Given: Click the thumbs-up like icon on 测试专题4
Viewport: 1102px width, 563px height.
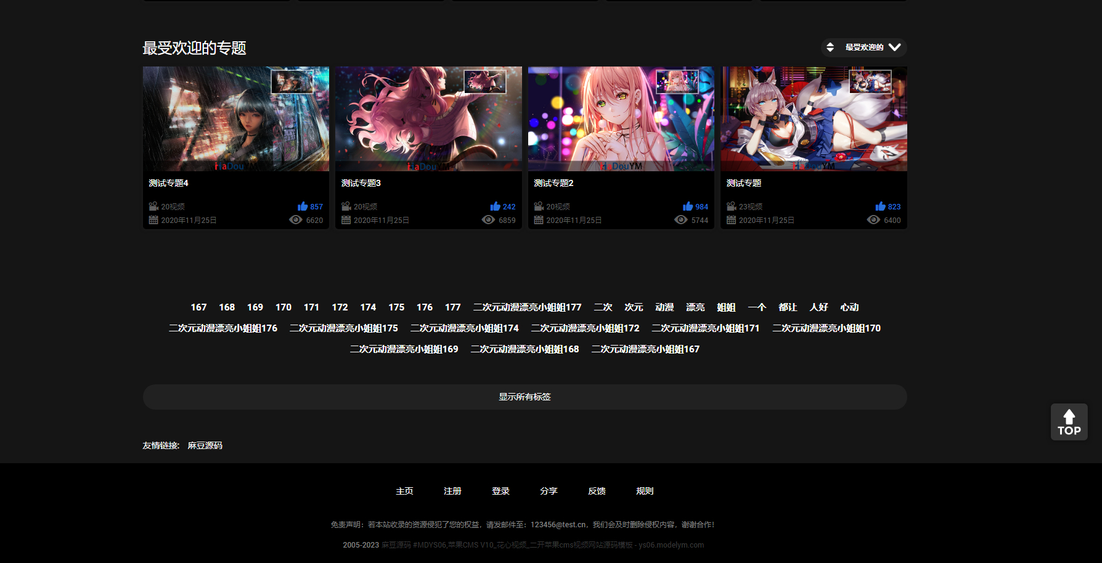Looking at the screenshot, I should 303,206.
